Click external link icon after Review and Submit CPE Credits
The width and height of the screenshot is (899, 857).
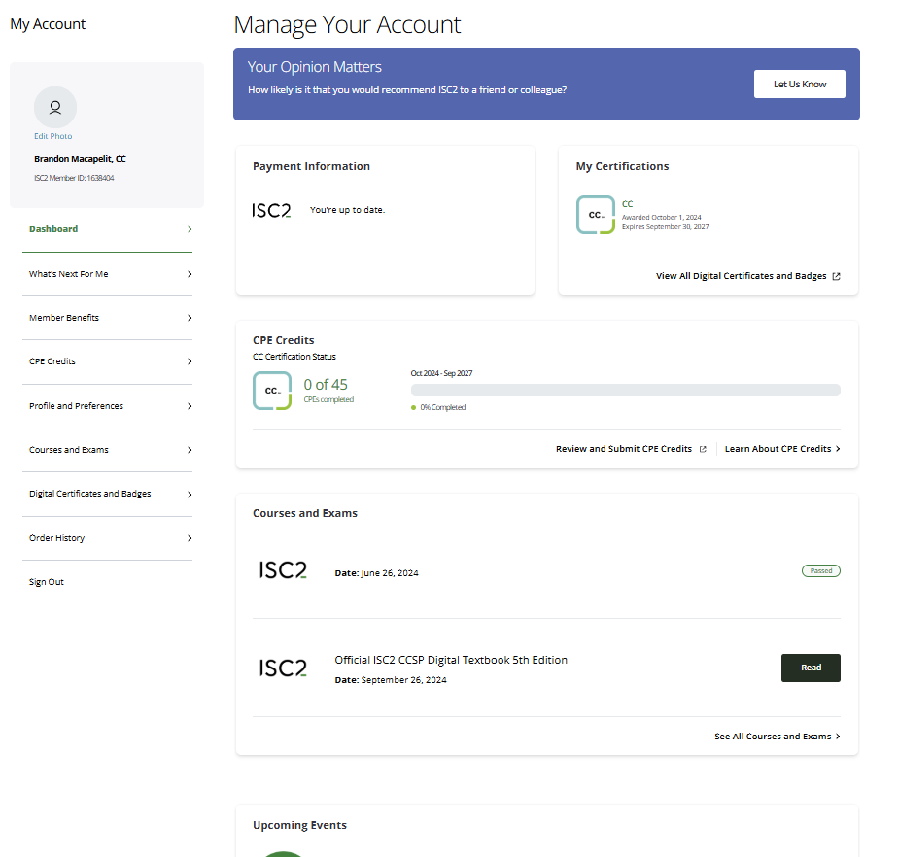703,449
